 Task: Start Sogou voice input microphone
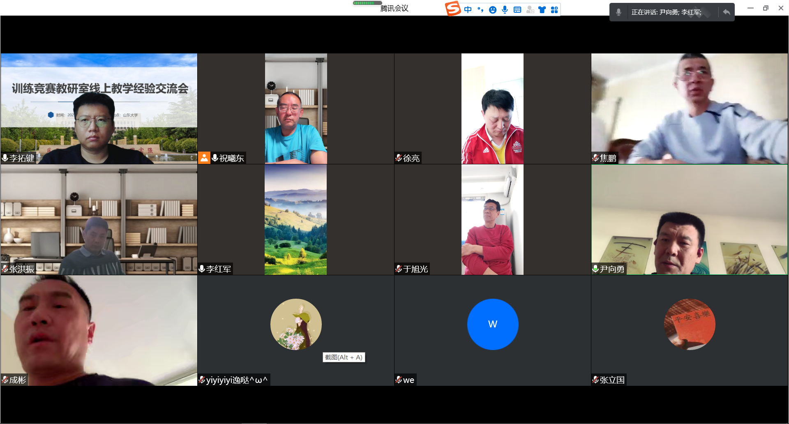click(505, 9)
